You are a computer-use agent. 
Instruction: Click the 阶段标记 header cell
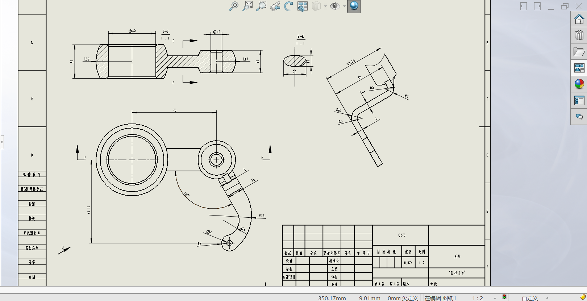tap(387, 252)
